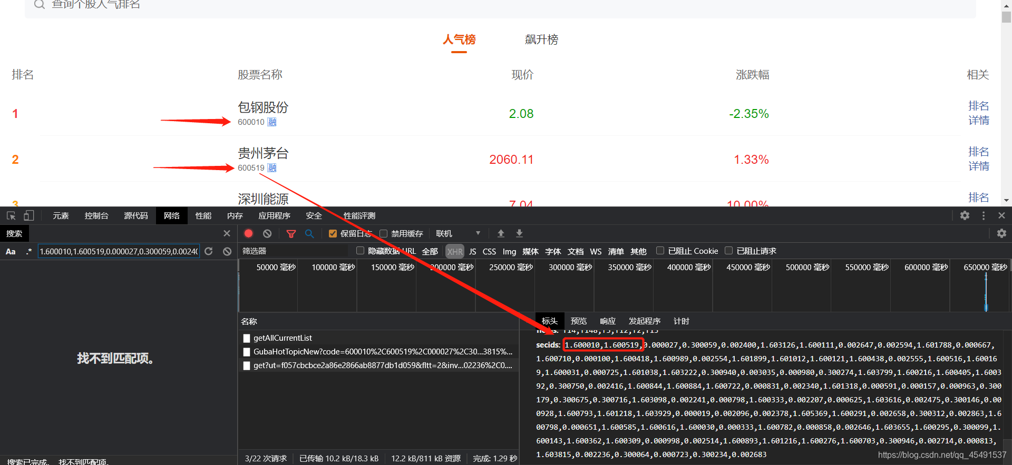Filter requests by XHR type
This screenshot has height=465, width=1012.
(455, 251)
